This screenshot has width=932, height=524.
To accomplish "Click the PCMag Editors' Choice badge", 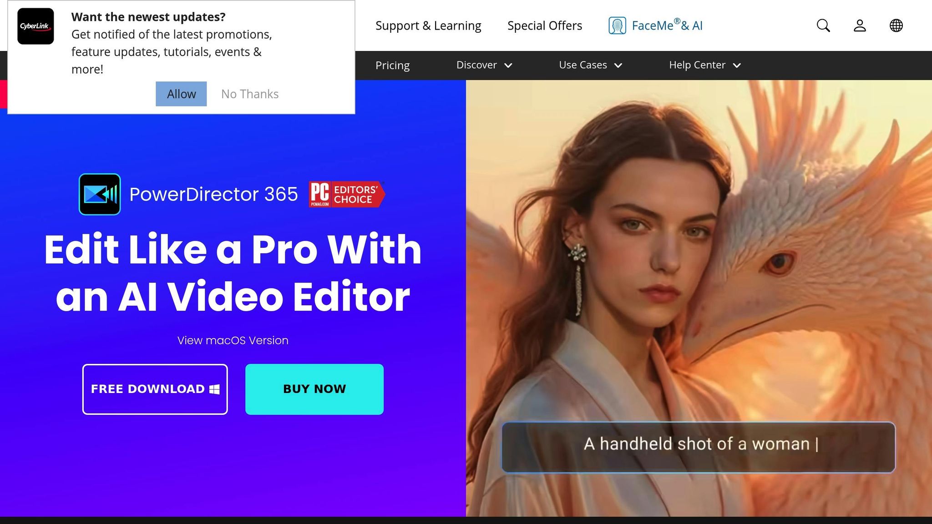I will coord(347,194).
